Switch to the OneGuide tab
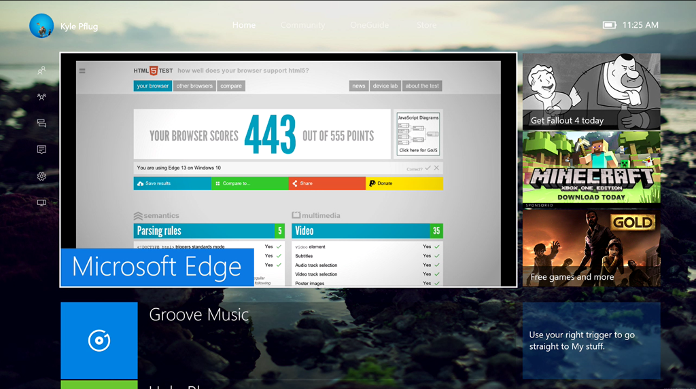Screen dimensions: 696x389 tap(369, 25)
